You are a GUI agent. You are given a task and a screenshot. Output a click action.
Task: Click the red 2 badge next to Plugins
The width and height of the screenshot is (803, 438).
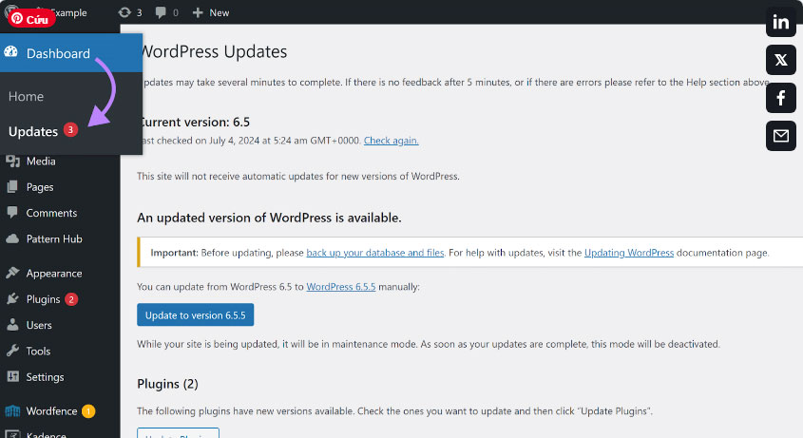pos(71,299)
